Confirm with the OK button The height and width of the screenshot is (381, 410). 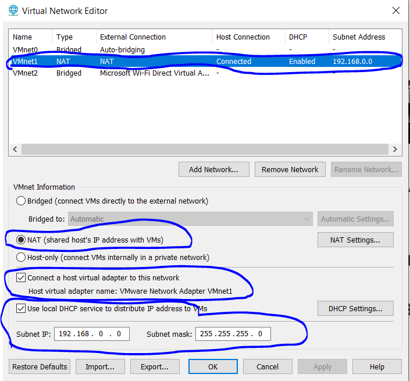[213, 366]
